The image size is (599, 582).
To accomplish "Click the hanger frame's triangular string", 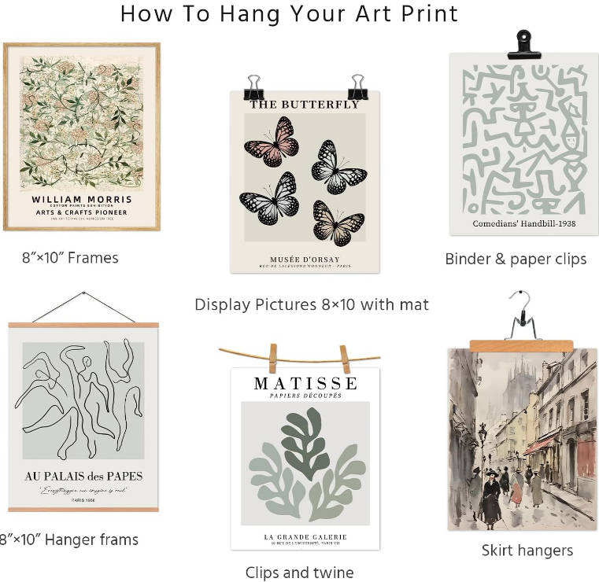I will click(x=83, y=308).
